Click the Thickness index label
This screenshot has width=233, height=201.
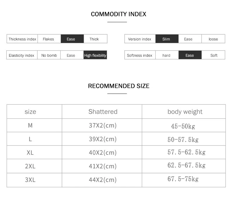click(22, 39)
